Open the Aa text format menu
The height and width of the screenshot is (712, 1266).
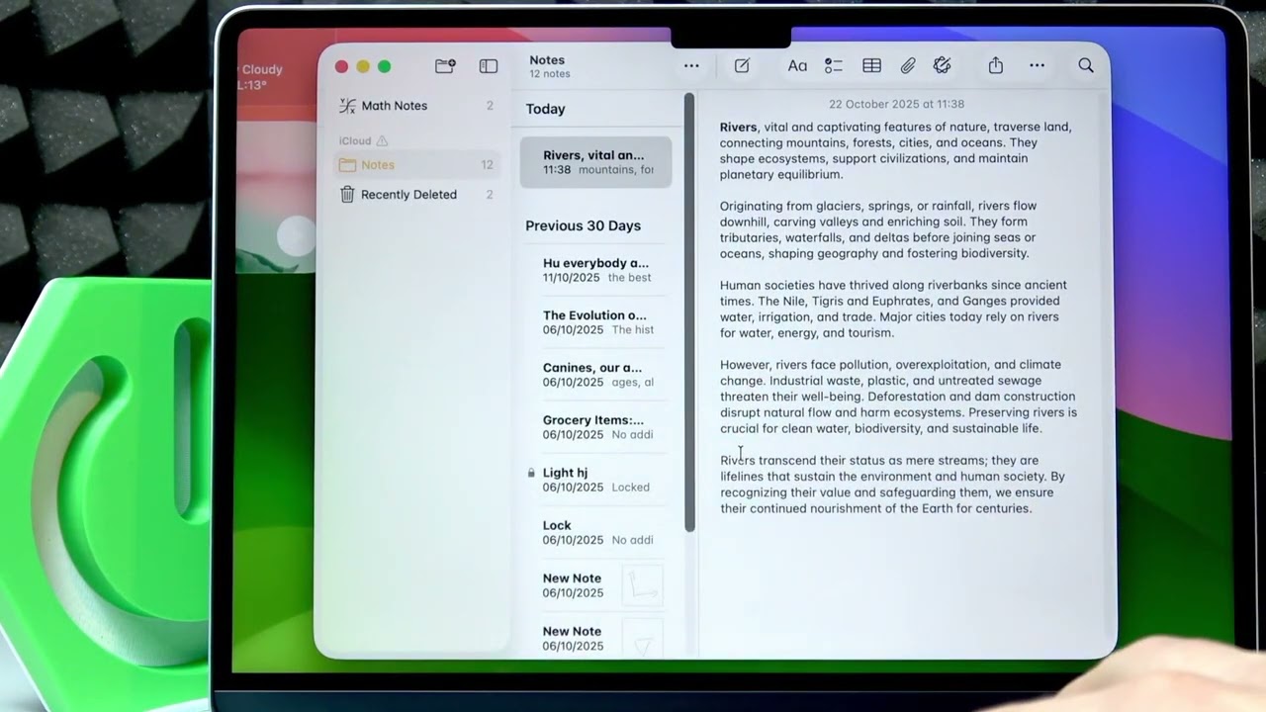coord(797,66)
